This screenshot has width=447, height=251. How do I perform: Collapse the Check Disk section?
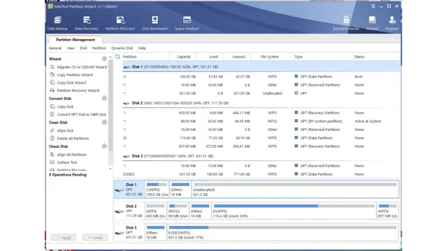tap(104, 146)
